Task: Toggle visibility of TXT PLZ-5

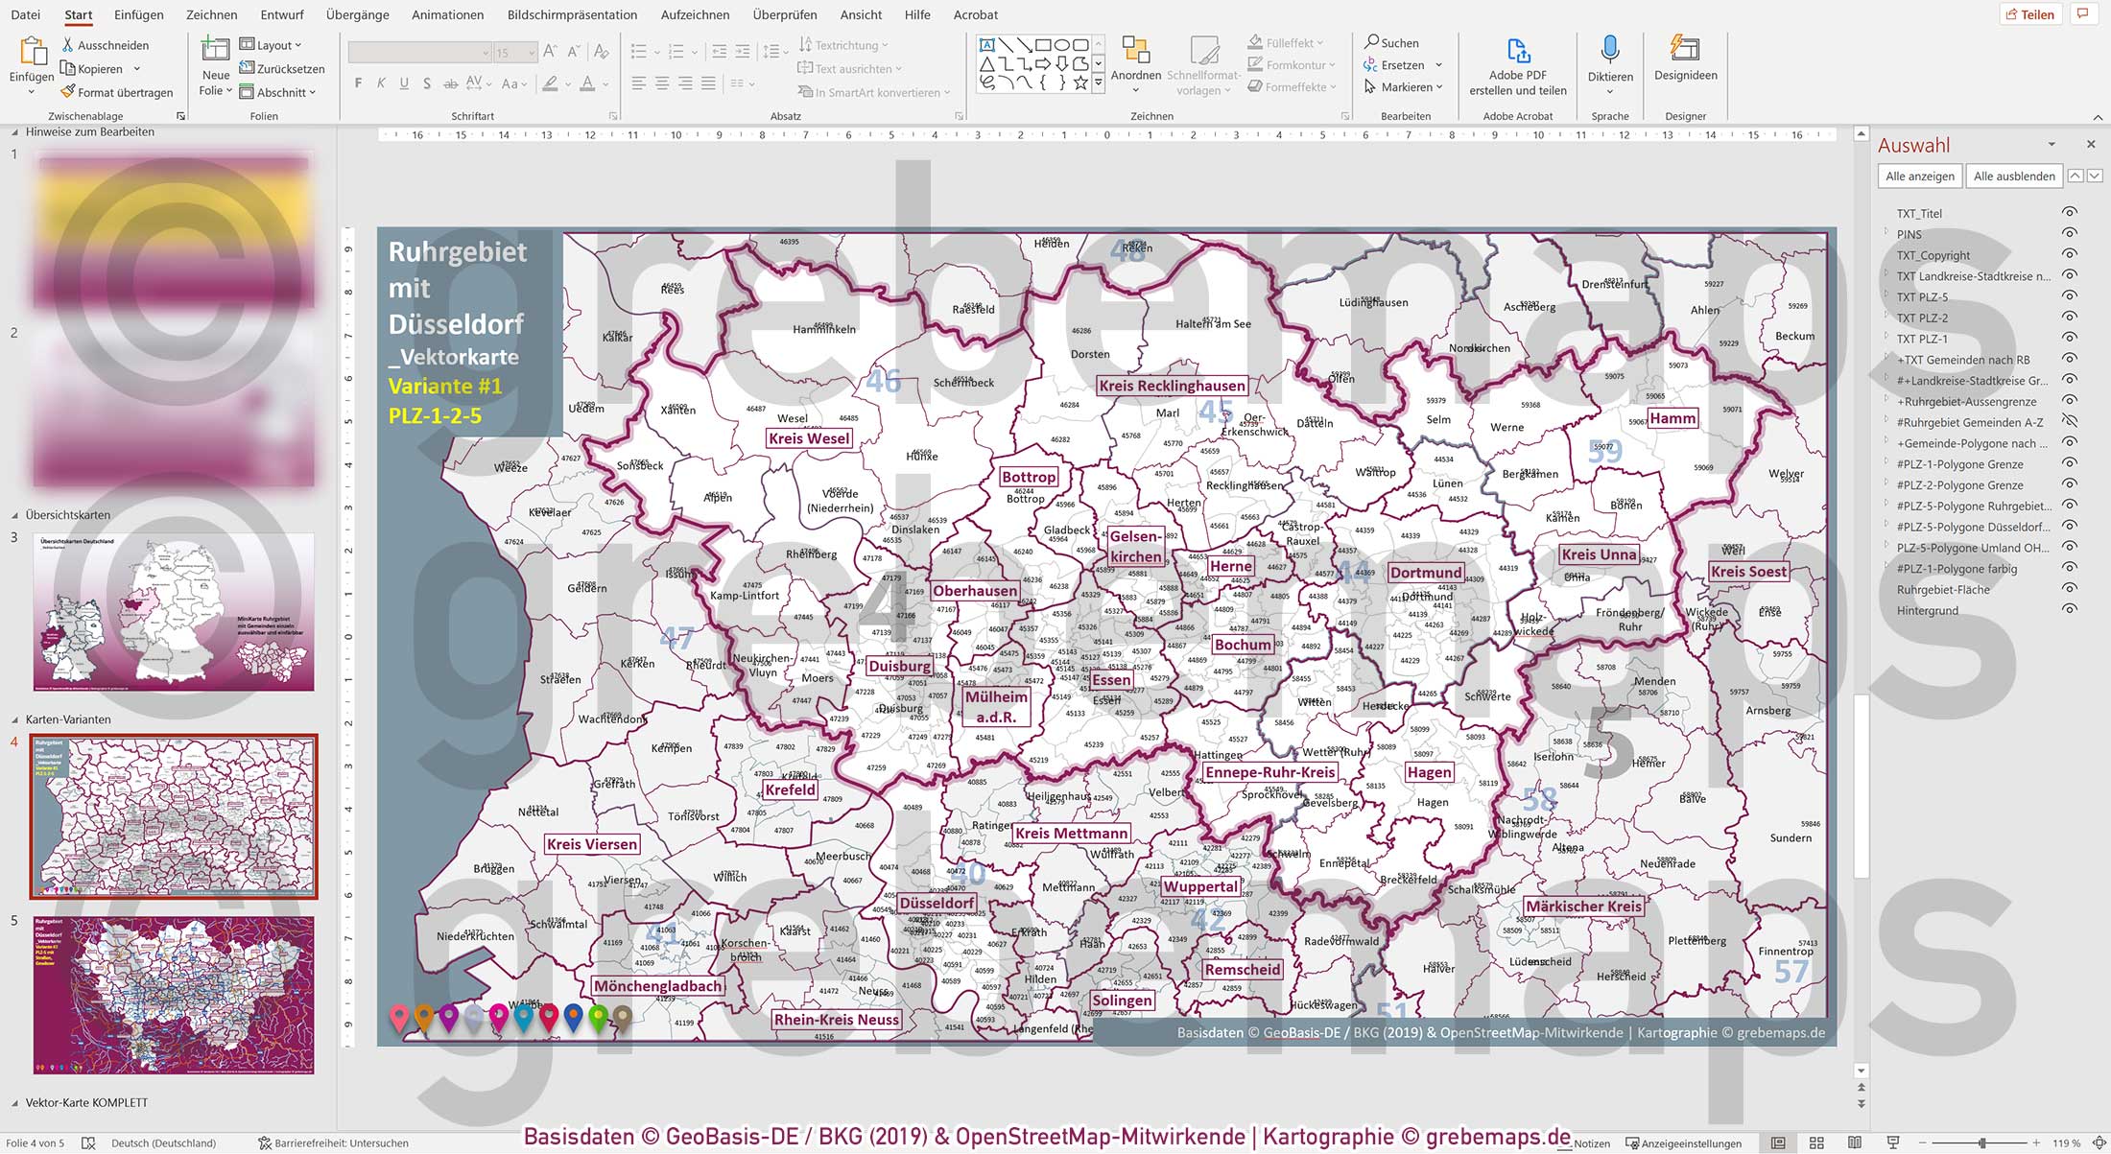Action: coord(2070,295)
